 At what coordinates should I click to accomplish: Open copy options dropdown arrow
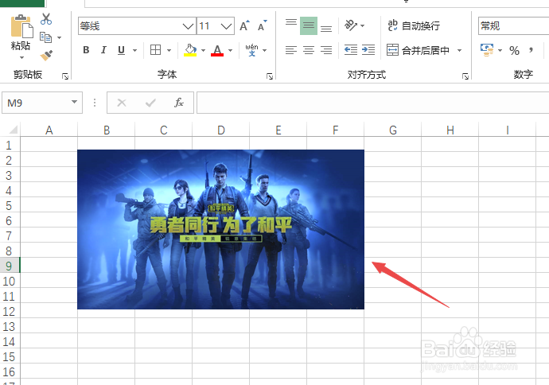[x=59, y=37]
